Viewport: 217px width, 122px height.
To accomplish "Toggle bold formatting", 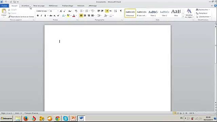I will pos(38,16).
